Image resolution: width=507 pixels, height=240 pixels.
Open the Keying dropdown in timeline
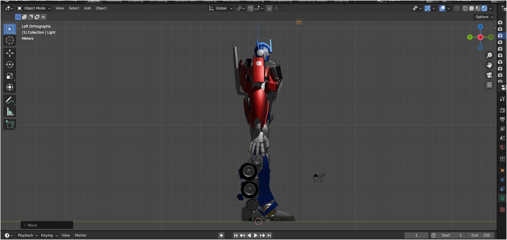coord(49,236)
